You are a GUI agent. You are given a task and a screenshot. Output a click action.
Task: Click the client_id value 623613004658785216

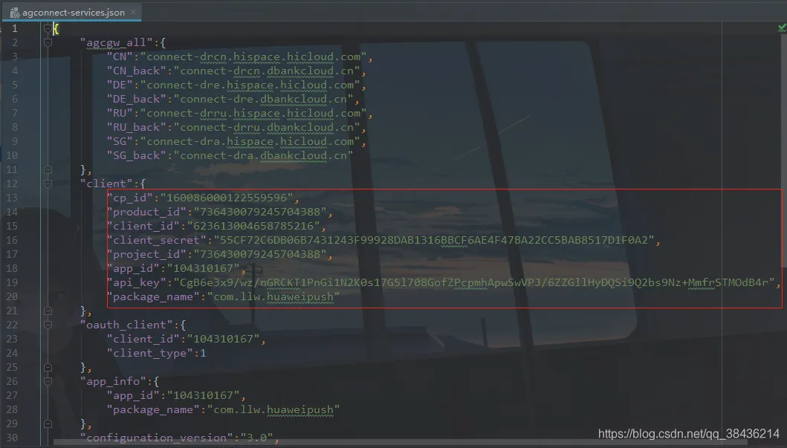click(x=253, y=226)
